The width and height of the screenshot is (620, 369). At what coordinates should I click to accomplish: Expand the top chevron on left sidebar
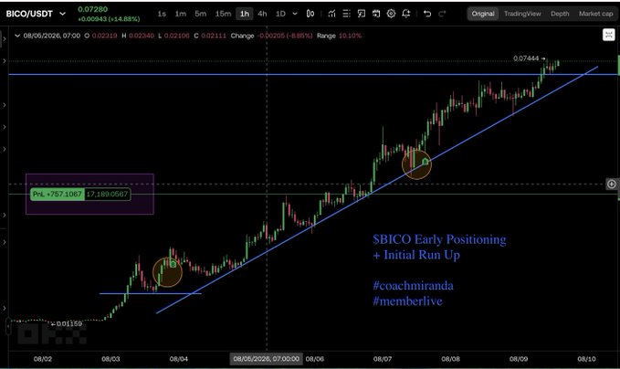pos(5,38)
